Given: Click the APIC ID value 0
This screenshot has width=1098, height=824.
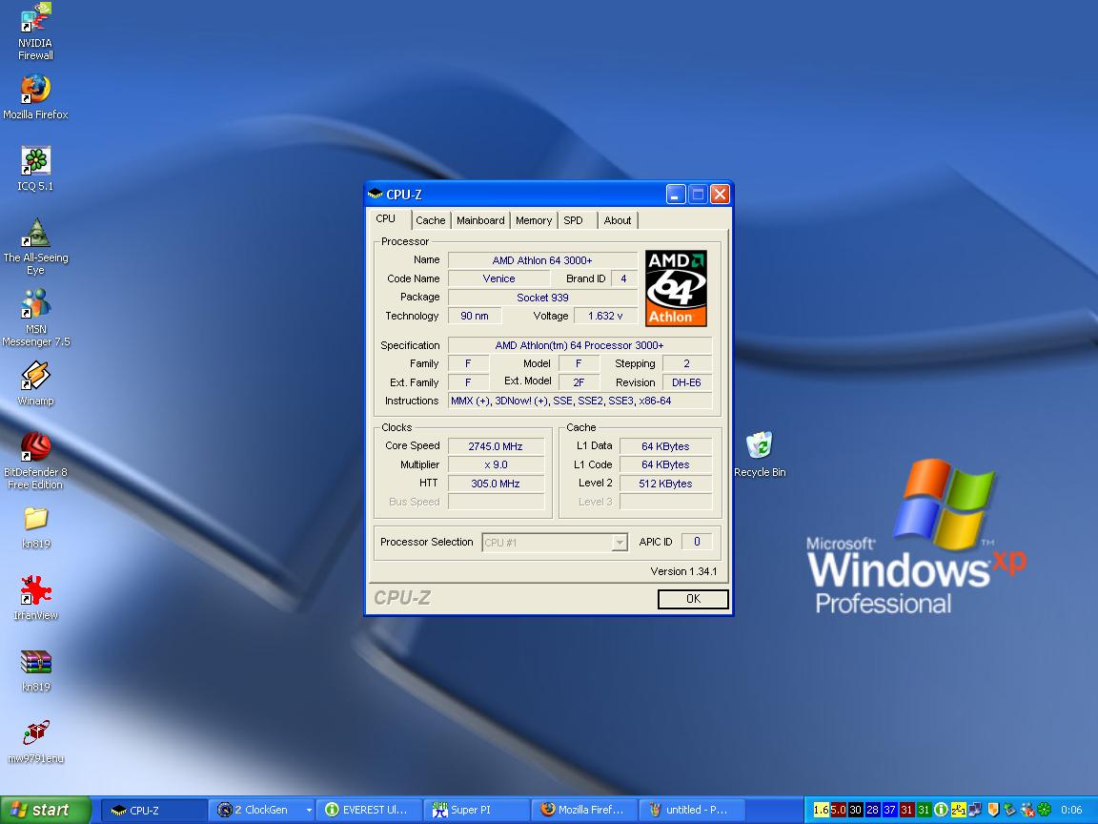Looking at the screenshot, I should (697, 542).
